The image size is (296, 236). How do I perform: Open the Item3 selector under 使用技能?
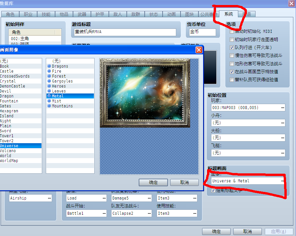tap(195, 213)
